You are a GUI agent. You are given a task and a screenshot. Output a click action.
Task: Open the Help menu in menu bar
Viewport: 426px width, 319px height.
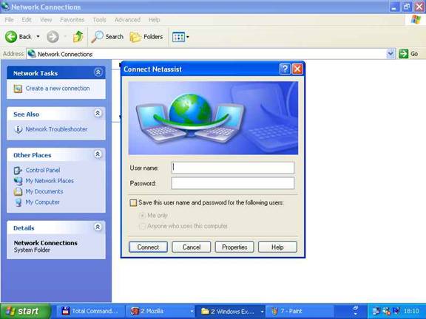(154, 20)
